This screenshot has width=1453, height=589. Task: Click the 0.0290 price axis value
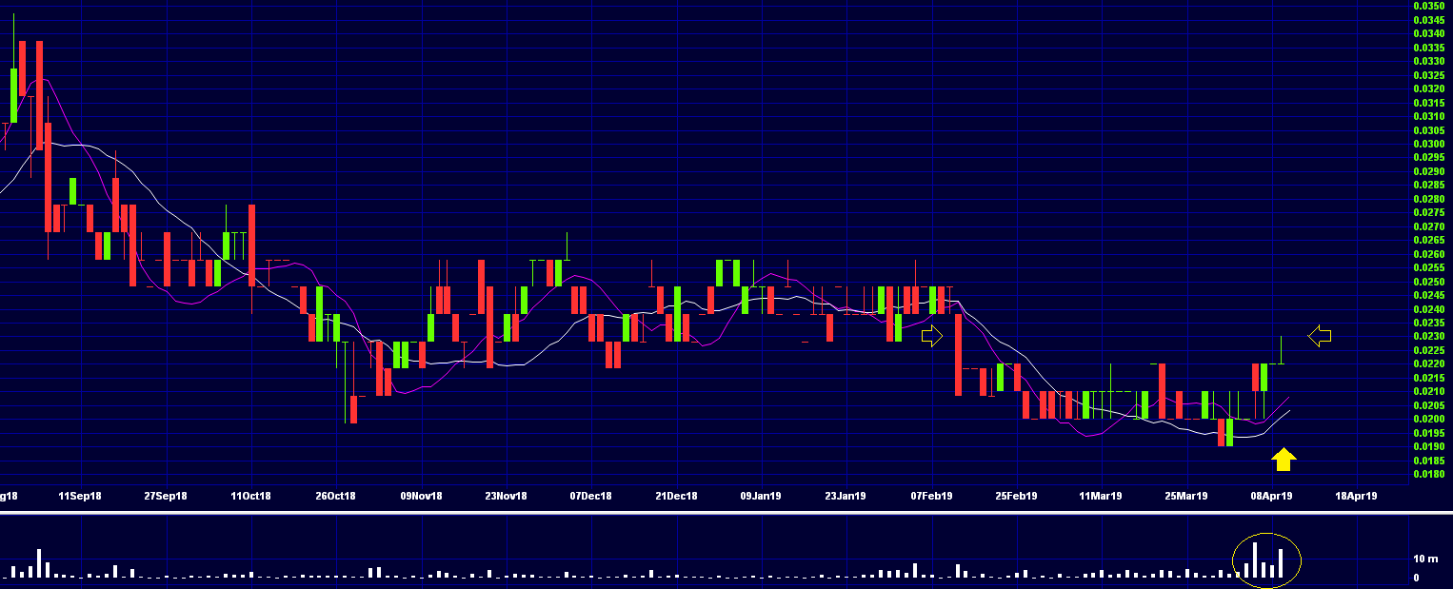pos(1430,171)
